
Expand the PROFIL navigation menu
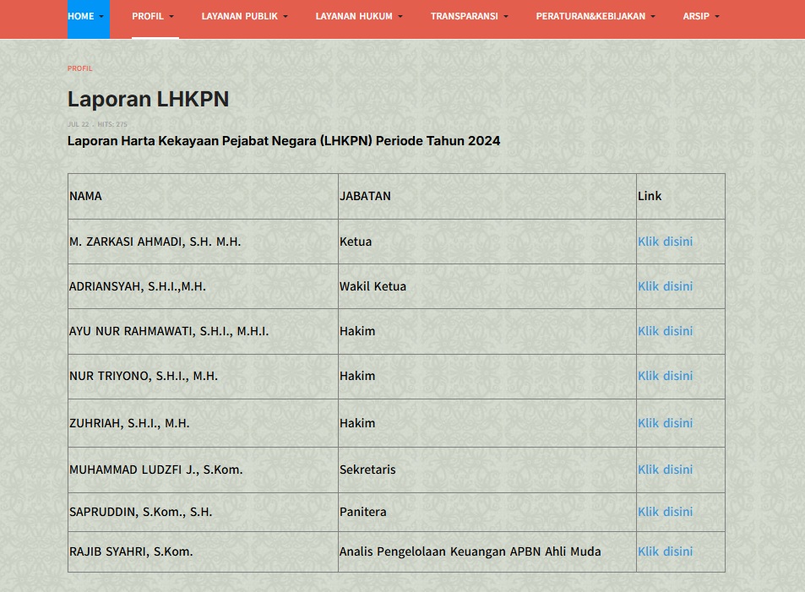[x=153, y=16]
